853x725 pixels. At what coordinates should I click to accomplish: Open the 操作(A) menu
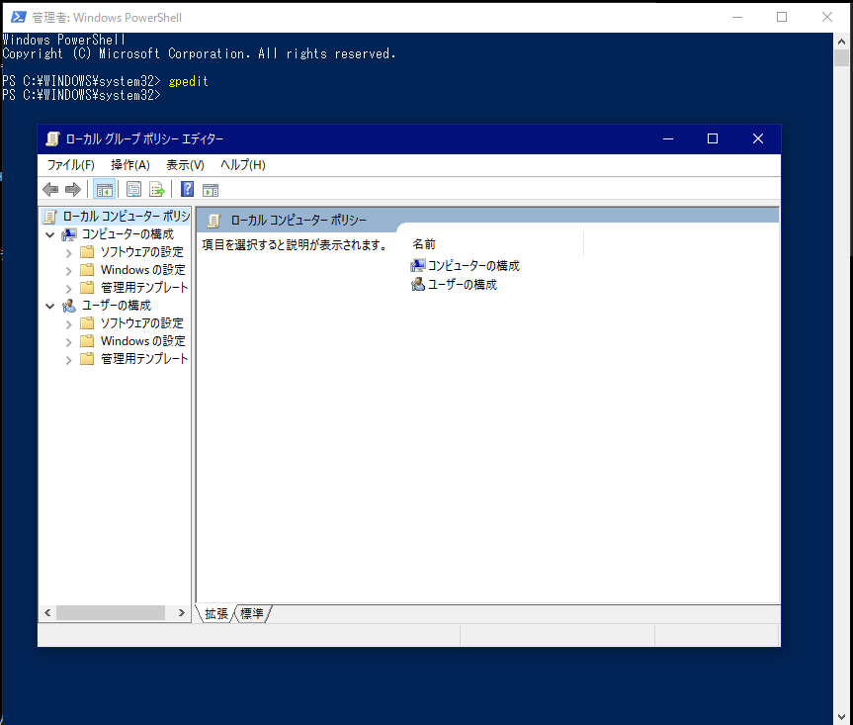(130, 165)
